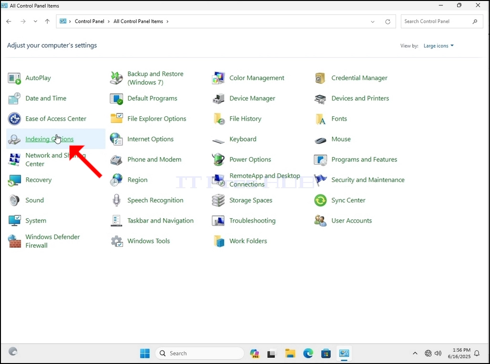Expand the address bar history dropdown
This screenshot has width=490, height=364.
pyautogui.click(x=372, y=21)
